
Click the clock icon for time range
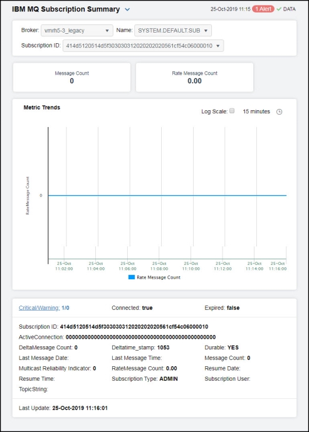279,112
